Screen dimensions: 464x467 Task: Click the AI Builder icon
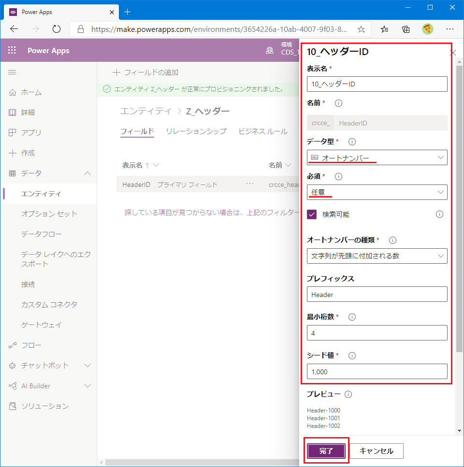tap(12, 386)
